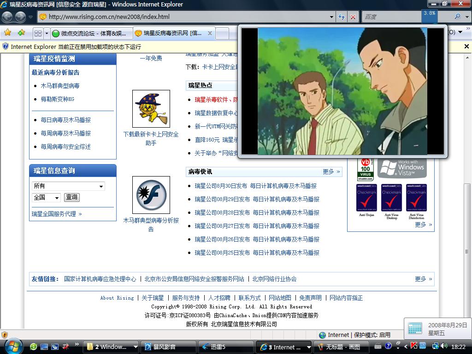The image size is (472, 354).
Task: Click the Show Desktop quick launch icon
Action: pyautogui.click(x=44, y=347)
